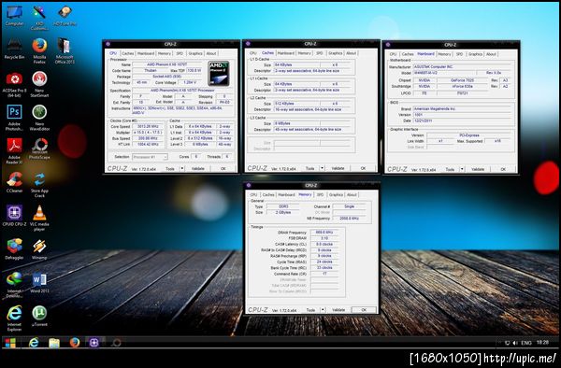Image resolution: width=561 pixels, height=368 pixels.
Task: Click the BIOS Brand American Megatrends field
Action: tap(462, 108)
